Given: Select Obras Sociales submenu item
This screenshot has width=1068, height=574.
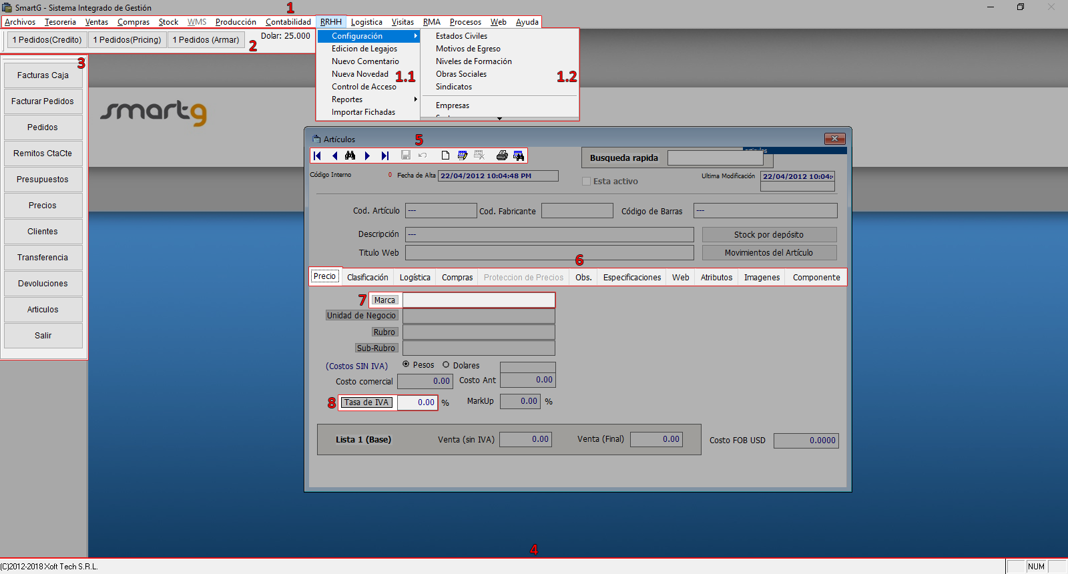Looking at the screenshot, I should [461, 74].
